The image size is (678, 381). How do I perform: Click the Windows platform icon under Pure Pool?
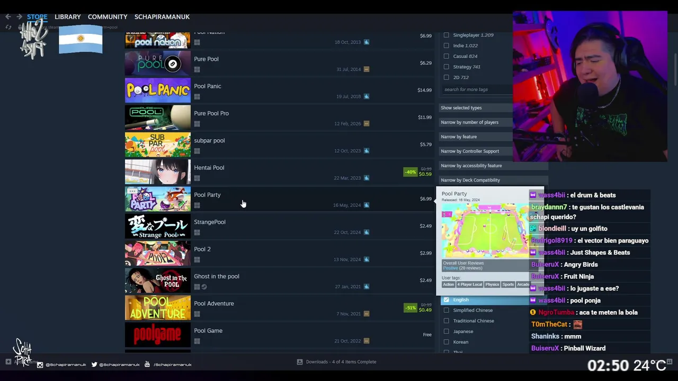coord(197,69)
